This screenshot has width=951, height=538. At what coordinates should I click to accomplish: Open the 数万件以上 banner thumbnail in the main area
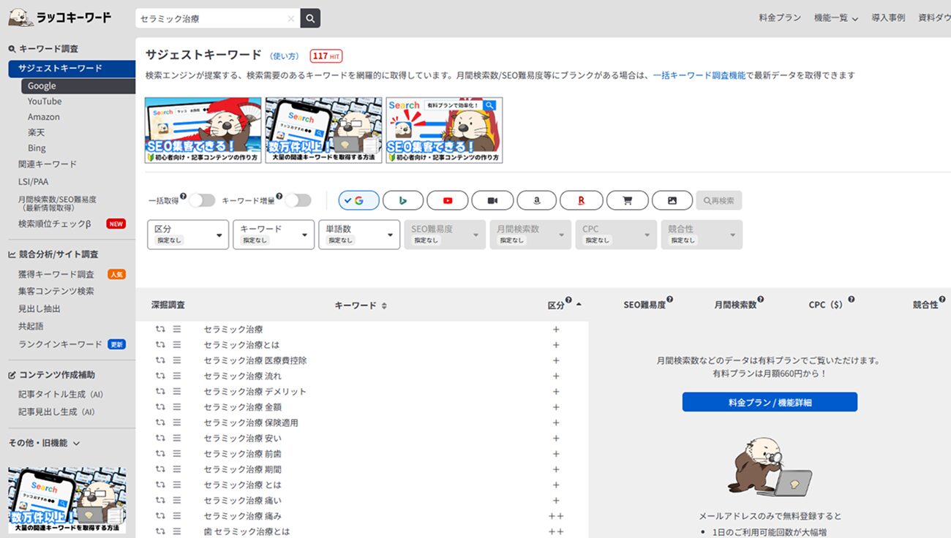pyautogui.click(x=323, y=130)
